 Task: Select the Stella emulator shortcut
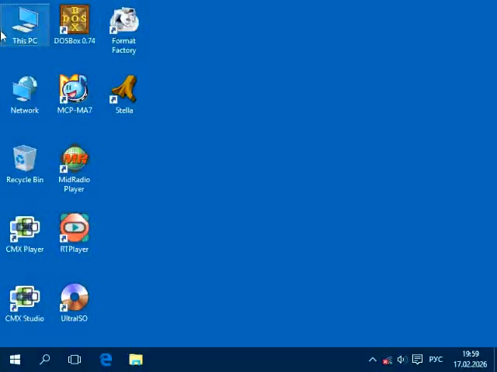(123, 91)
